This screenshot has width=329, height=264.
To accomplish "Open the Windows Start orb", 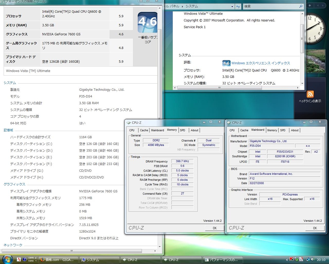I will [7, 259].
